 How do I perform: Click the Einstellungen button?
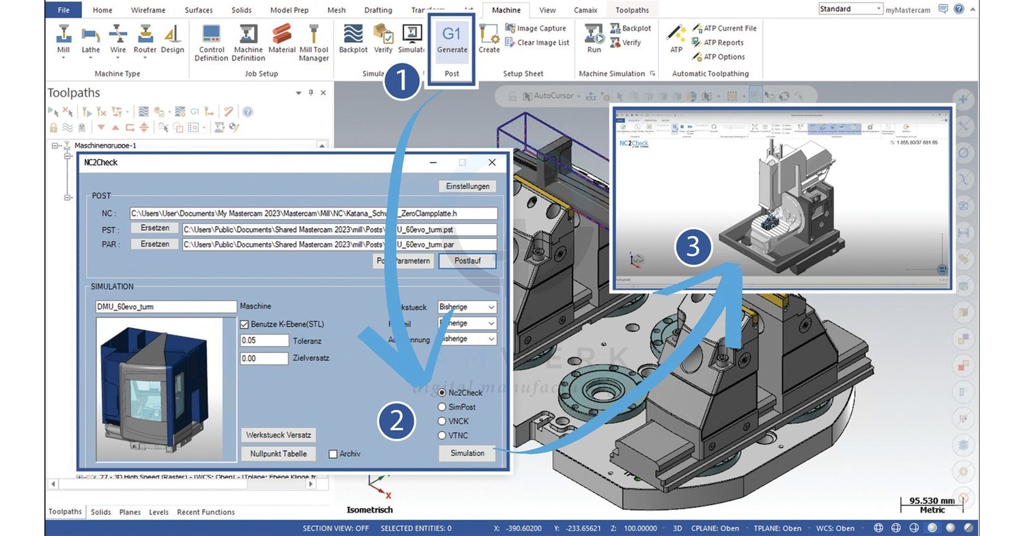467,186
